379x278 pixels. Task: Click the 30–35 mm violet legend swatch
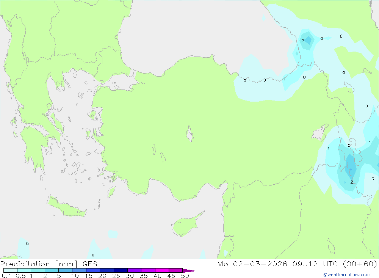tap(135, 270)
